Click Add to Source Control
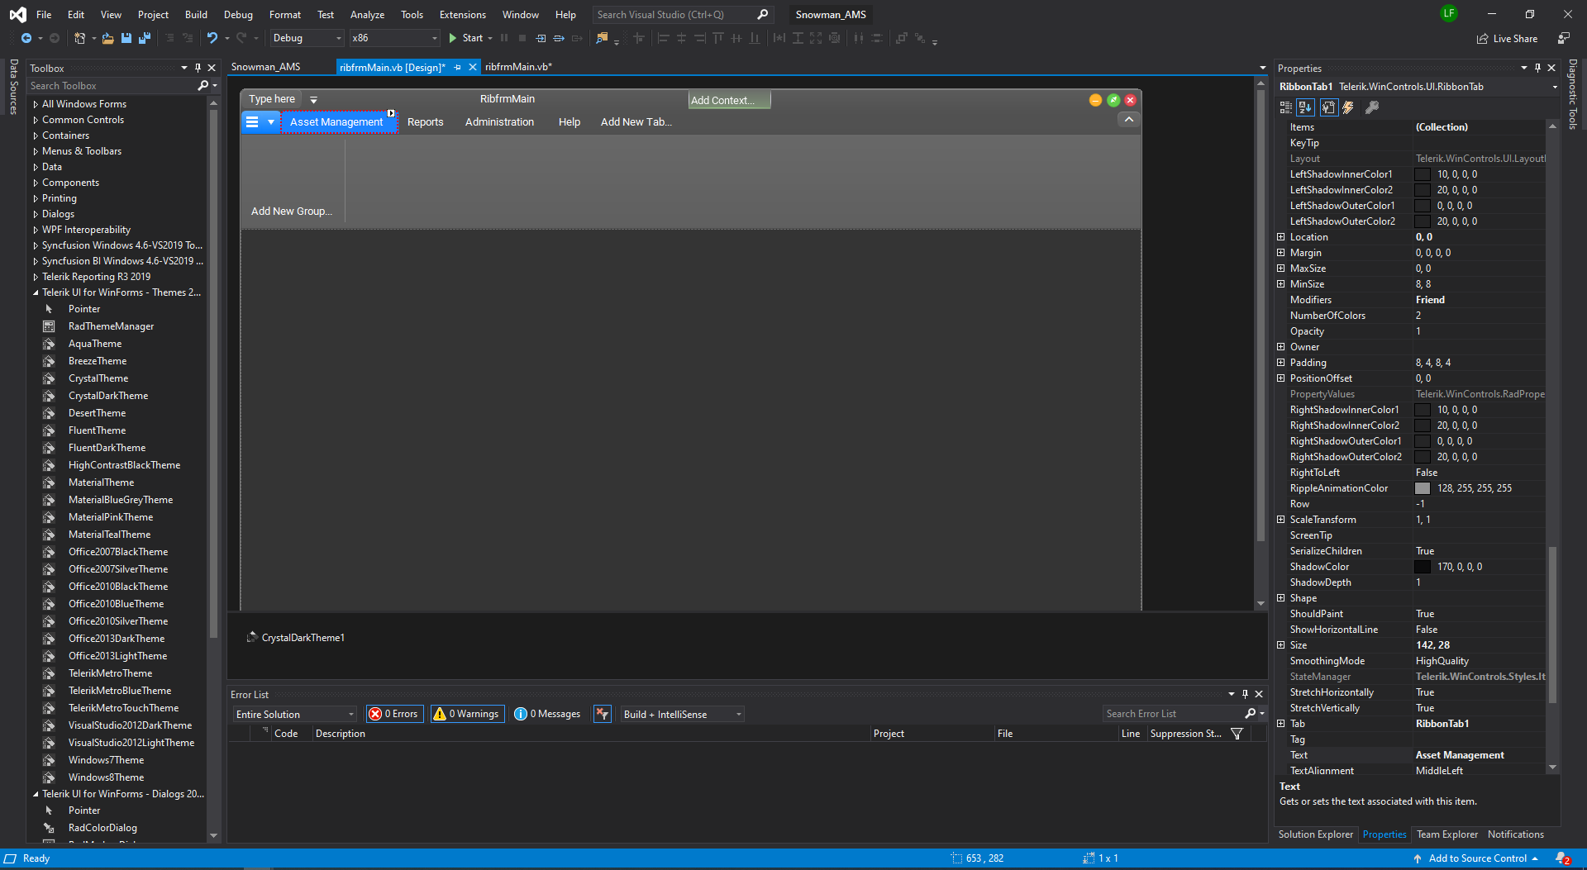Image resolution: width=1587 pixels, height=870 pixels. tap(1477, 858)
